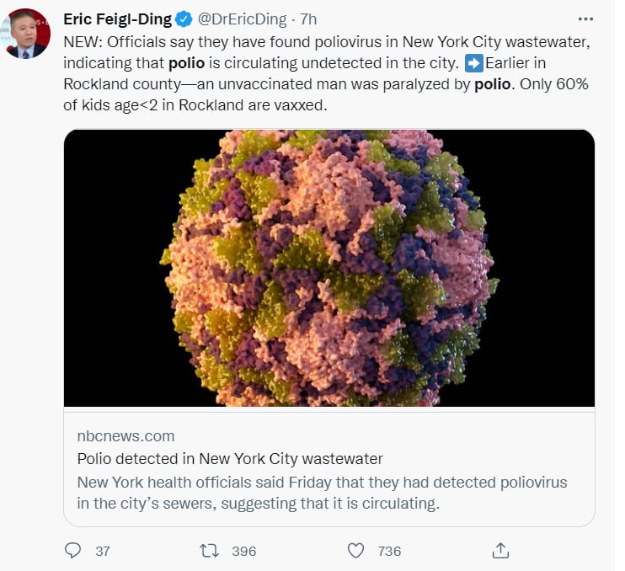Open the @DrEricDing handle link

tap(240, 19)
